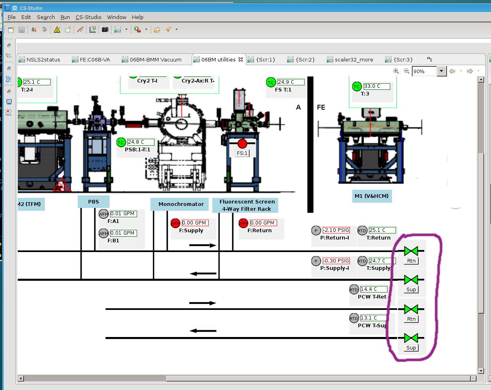Click the 13.1 C PCW T-Sup readout
The width and height of the screenshot is (491, 390).
click(x=374, y=318)
